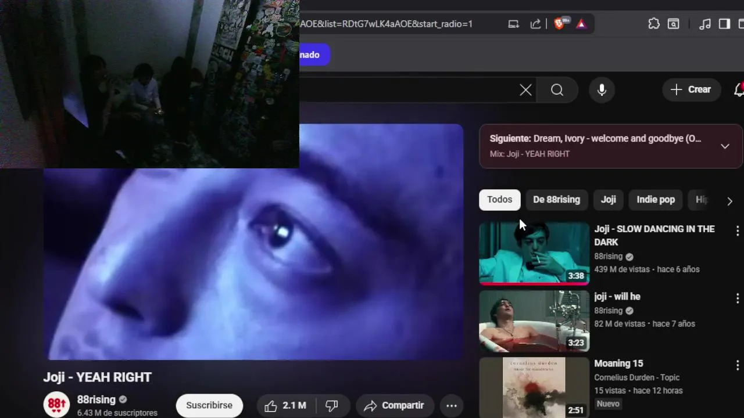Collapse the Mix playlist panel chevron
This screenshot has height=418, width=744.
pos(725,146)
